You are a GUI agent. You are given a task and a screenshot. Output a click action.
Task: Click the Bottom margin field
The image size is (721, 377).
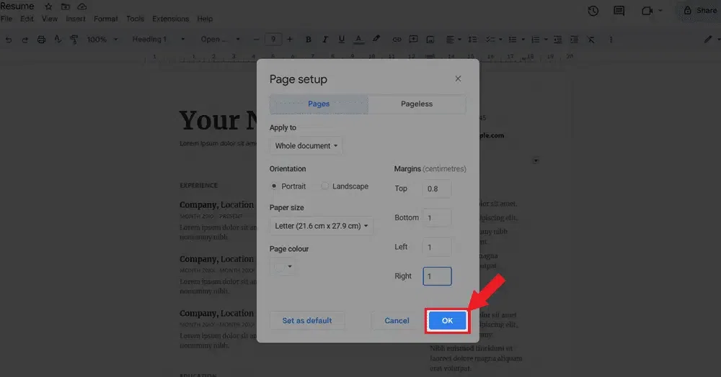pos(437,218)
